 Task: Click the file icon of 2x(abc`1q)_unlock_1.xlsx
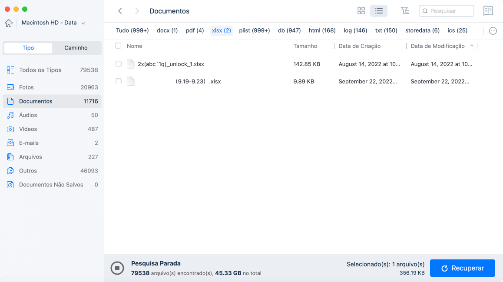[x=131, y=64]
